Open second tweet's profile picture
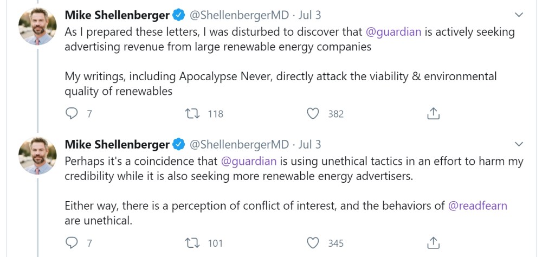The image size is (542, 257). pos(36,158)
